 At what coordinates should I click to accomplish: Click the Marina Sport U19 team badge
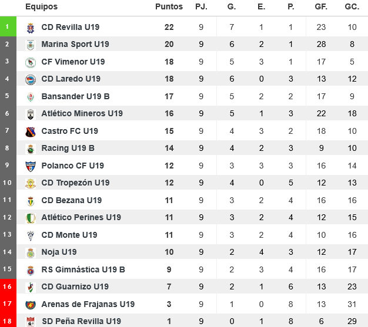pyautogui.click(x=31, y=45)
